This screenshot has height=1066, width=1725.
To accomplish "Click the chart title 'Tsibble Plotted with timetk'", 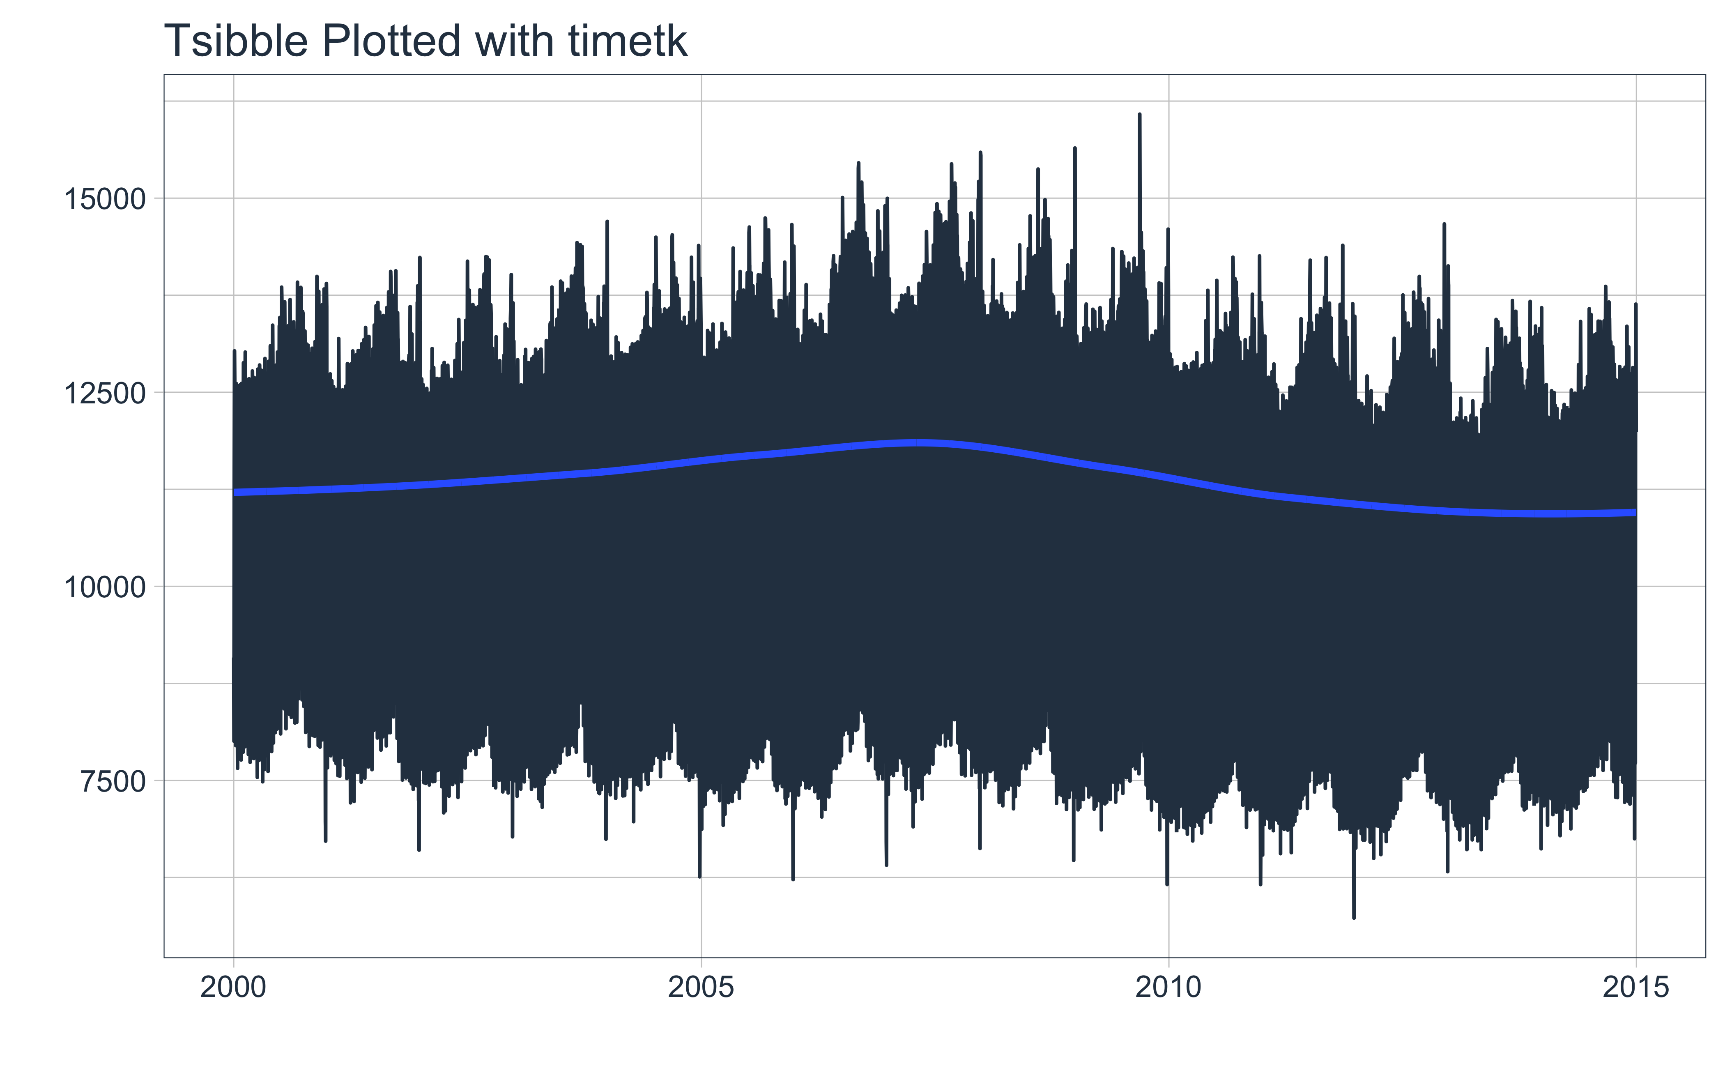I will point(425,41).
